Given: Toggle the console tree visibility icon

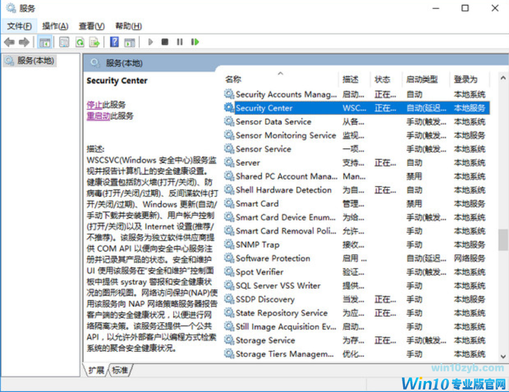Looking at the screenshot, I should pos(44,41).
